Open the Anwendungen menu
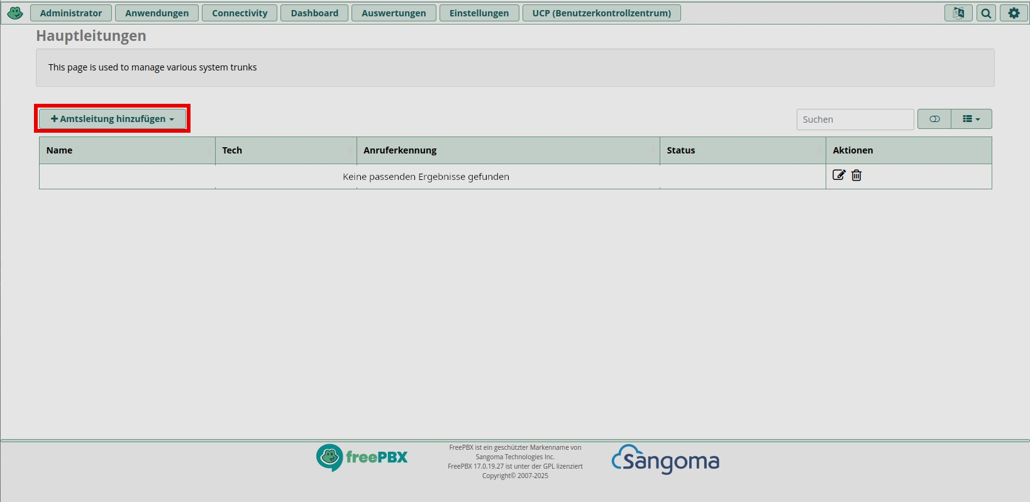This screenshot has width=1030, height=502. [x=157, y=13]
